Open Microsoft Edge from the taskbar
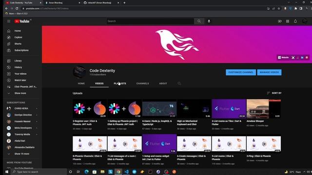 [x=87, y=172]
